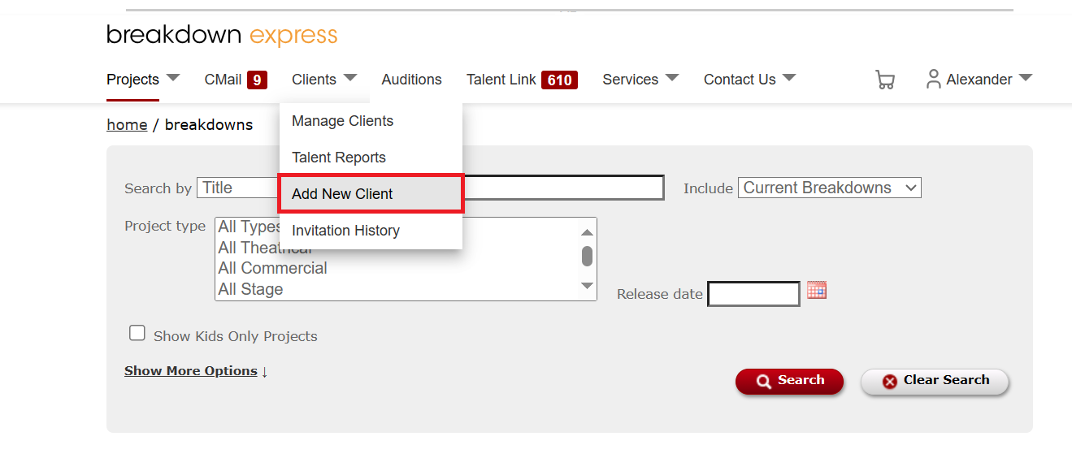
Task: Click the project type scrollbar thumb
Action: pyautogui.click(x=587, y=256)
